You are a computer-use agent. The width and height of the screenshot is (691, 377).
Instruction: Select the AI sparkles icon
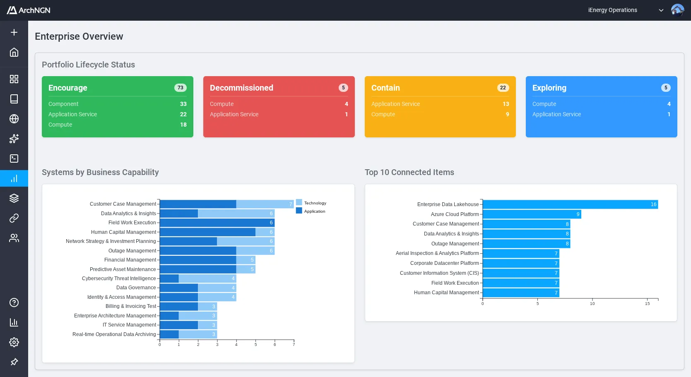coord(14,139)
